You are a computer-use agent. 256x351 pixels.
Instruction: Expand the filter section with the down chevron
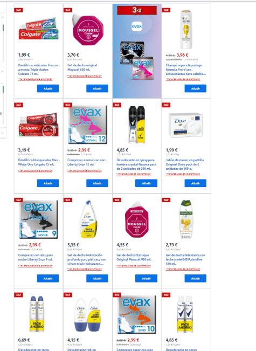click(x=3, y=133)
